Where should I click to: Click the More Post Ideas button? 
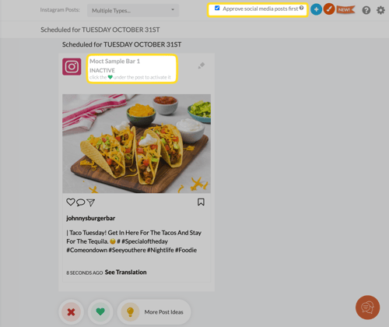154,311
